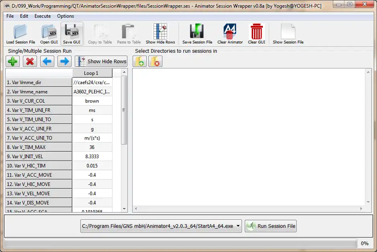Select row header 14. Var V_DIS_MOVE
The image size is (377, 252).
click(39, 202)
